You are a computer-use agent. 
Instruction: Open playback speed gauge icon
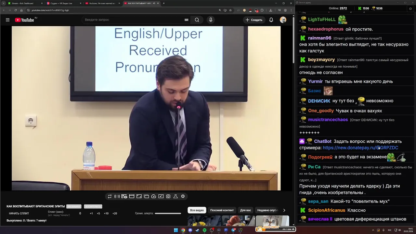click(154, 196)
